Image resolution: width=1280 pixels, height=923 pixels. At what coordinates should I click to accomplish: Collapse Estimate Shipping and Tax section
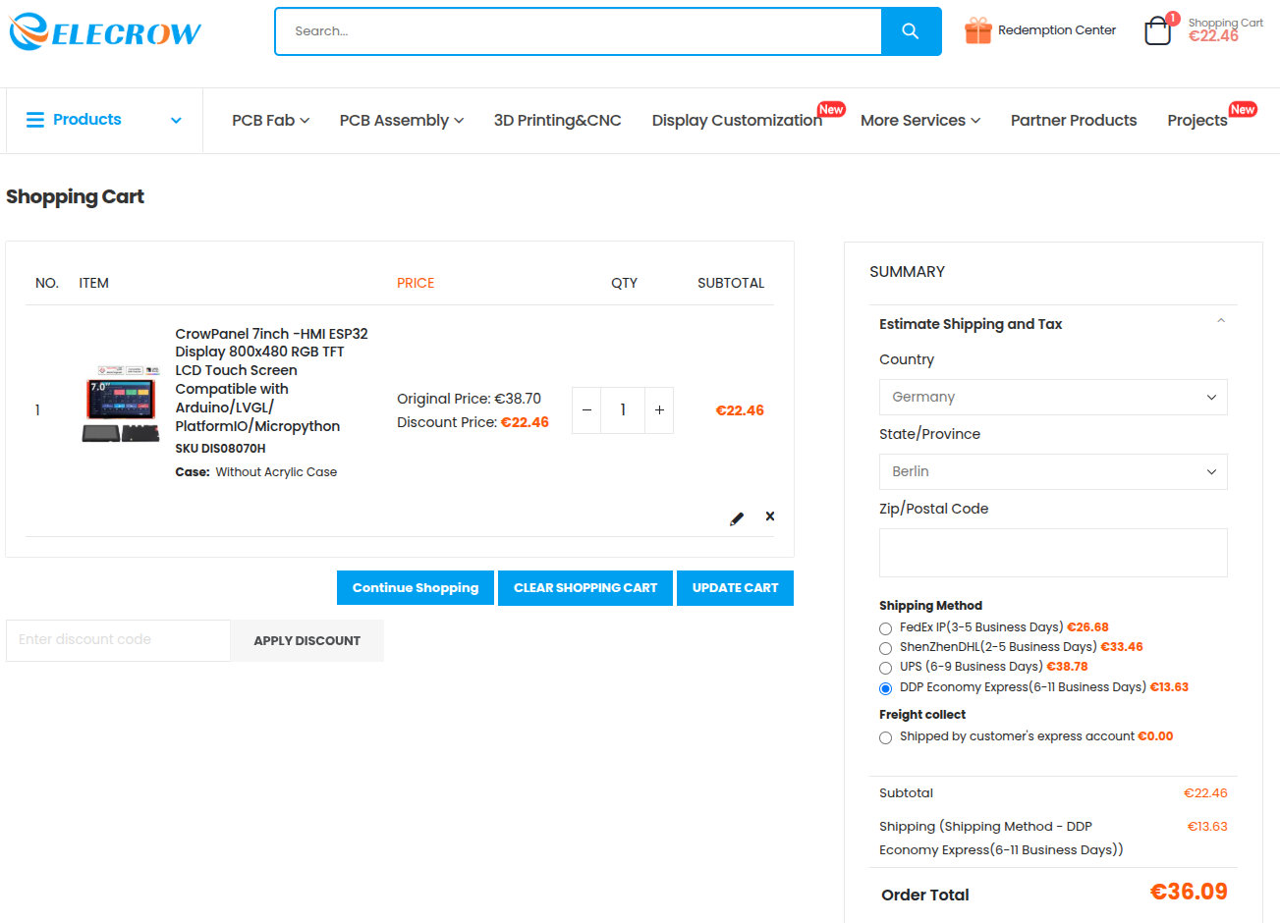(1221, 321)
